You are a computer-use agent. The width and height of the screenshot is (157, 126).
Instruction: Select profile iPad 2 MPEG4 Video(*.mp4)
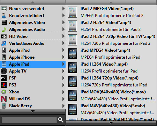click(x=107, y=9)
